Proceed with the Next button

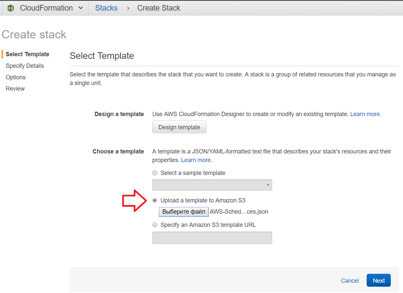[x=379, y=280]
